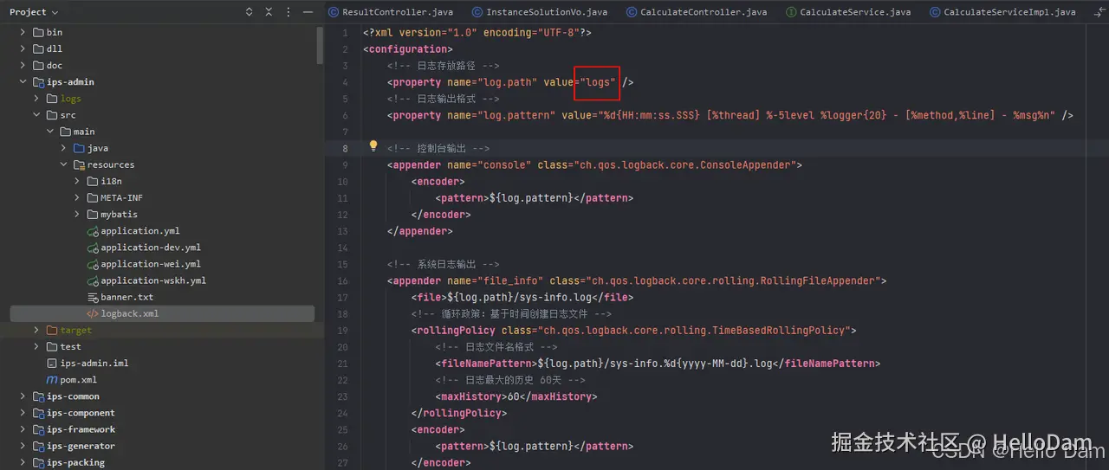Click line number 16 in the gutter
The width and height of the screenshot is (1109, 470).
tap(343, 280)
